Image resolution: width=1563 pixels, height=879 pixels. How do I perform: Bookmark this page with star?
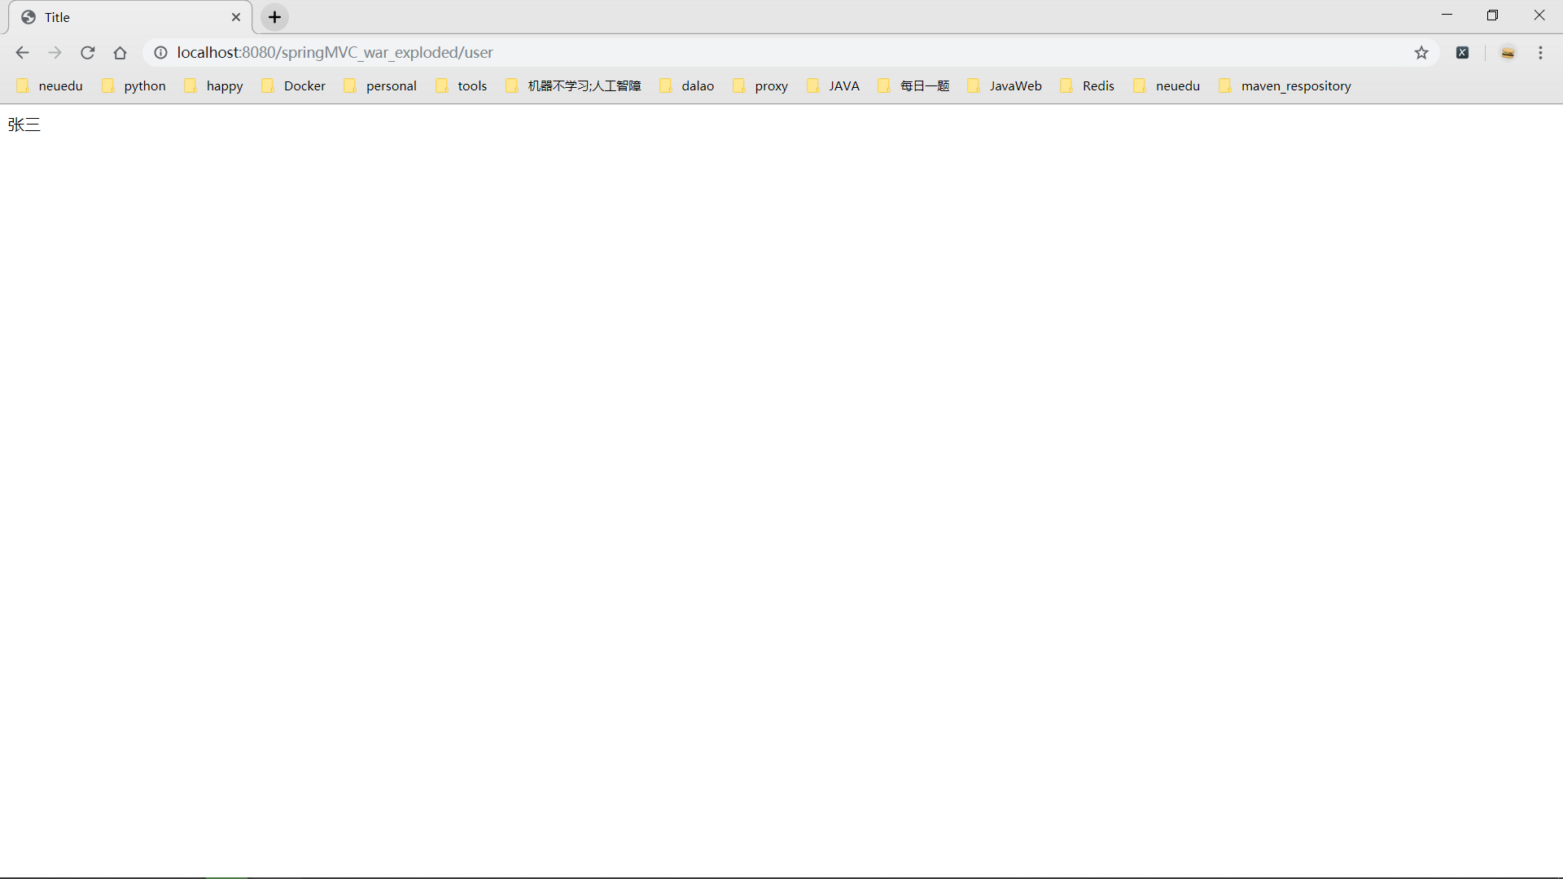point(1421,53)
